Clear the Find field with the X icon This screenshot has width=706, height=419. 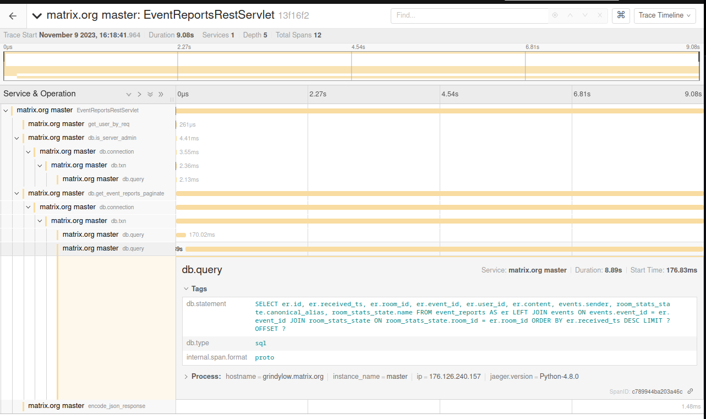(x=599, y=15)
